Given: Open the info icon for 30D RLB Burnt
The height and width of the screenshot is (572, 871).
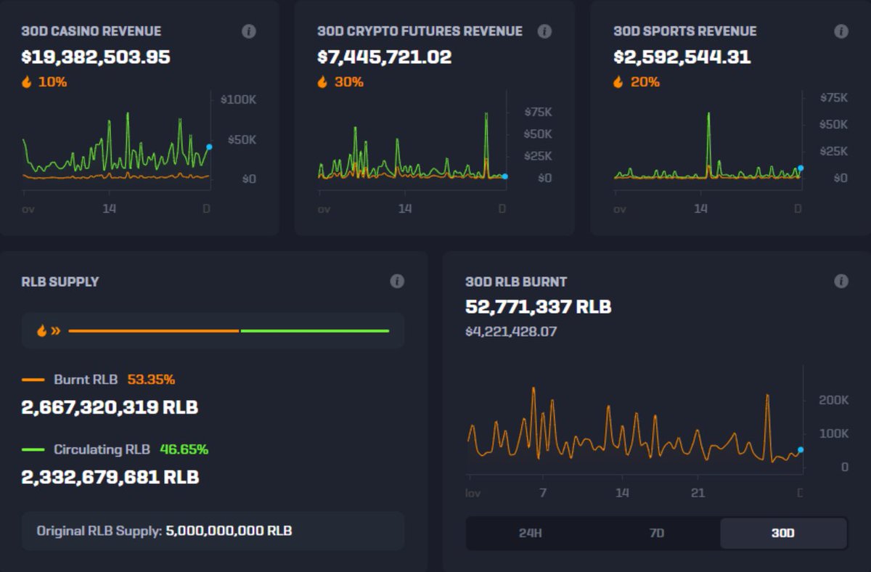Looking at the screenshot, I should coord(841,281).
